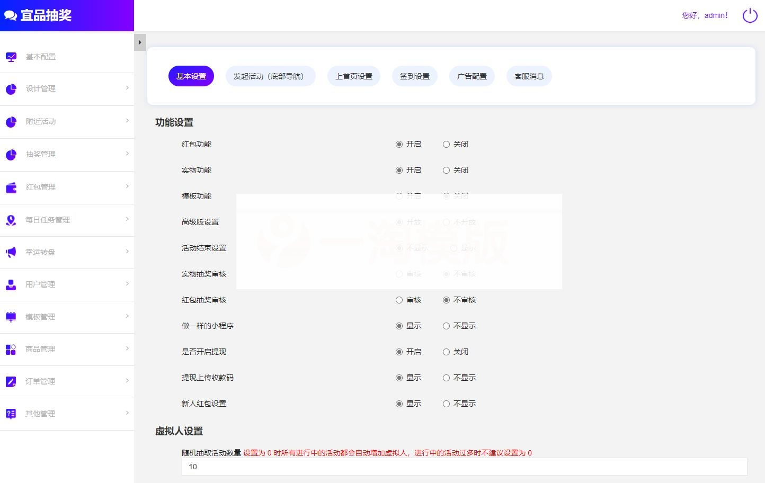Expand the 模板管理 sidebar section
Image resolution: width=765 pixels, height=483 pixels.
tap(67, 317)
